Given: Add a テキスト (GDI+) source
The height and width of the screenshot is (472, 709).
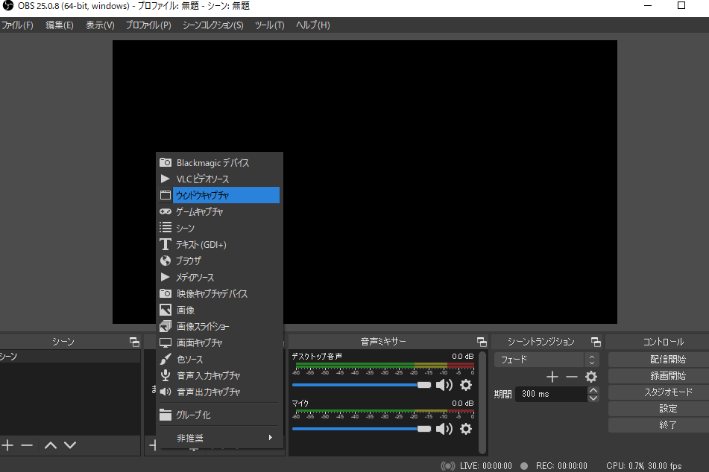Looking at the screenshot, I should [219, 244].
